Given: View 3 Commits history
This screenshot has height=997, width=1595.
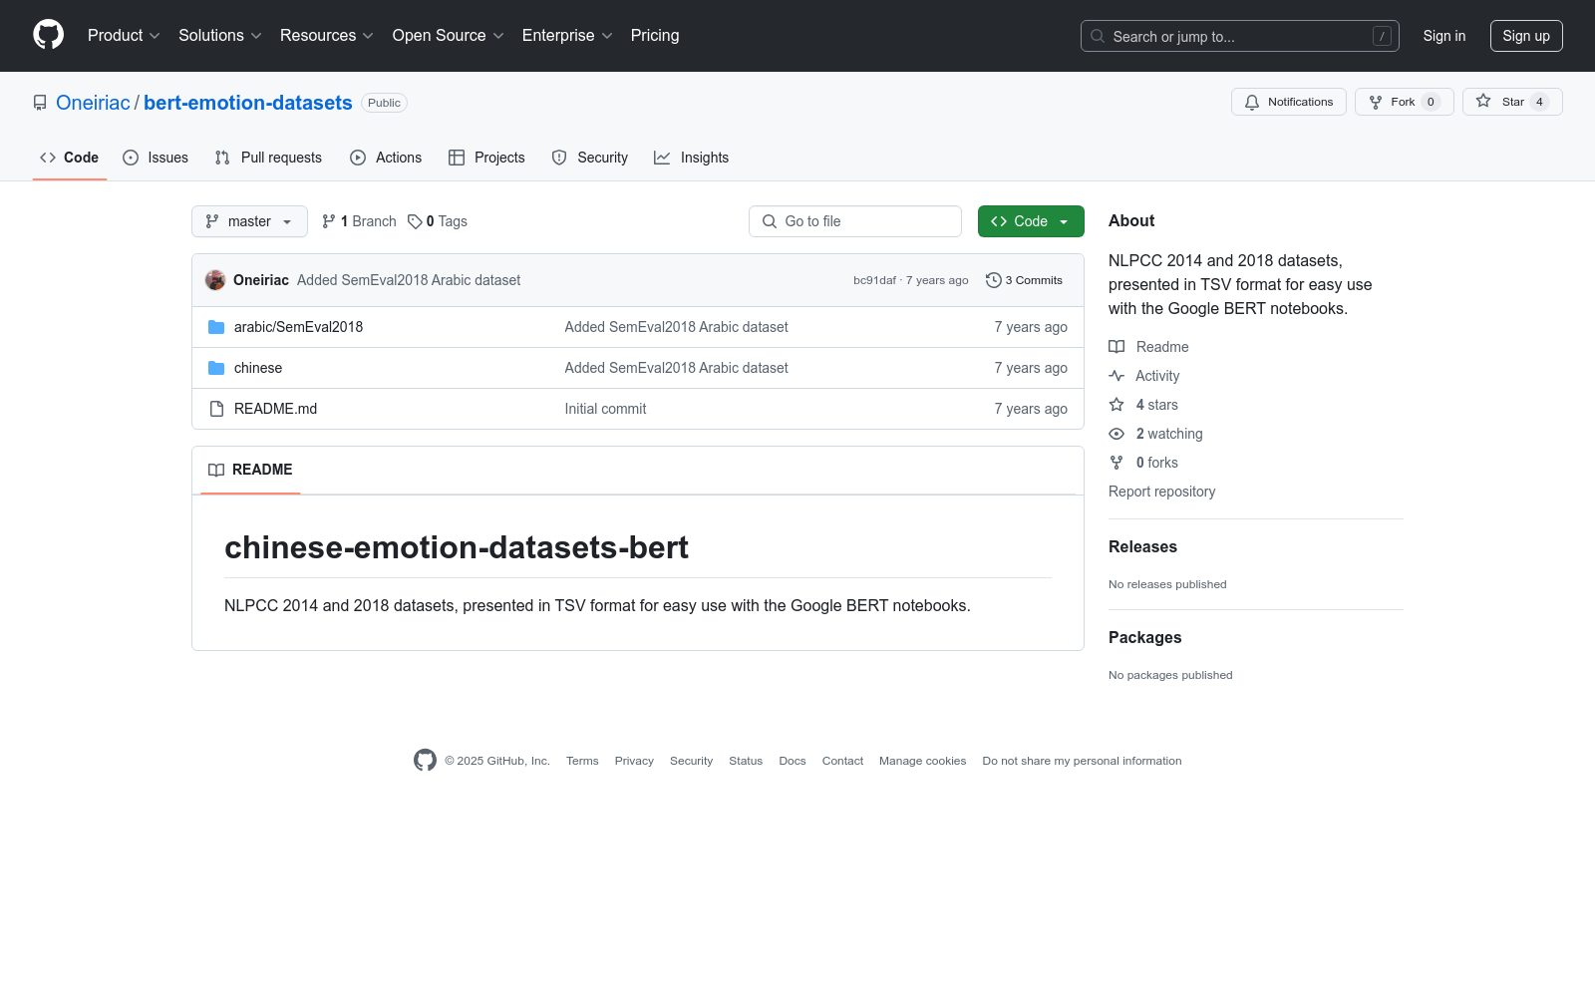Looking at the screenshot, I should [1024, 280].
